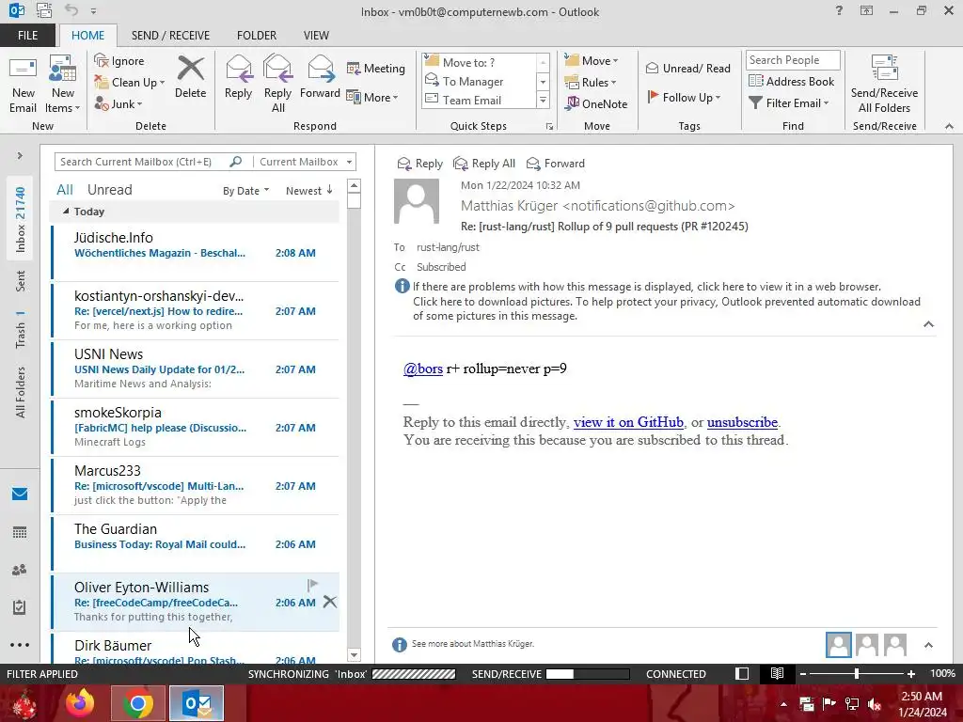This screenshot has width=963, height=722.
Task: Open the People navigation icon
Action: [x=20, y=570]
